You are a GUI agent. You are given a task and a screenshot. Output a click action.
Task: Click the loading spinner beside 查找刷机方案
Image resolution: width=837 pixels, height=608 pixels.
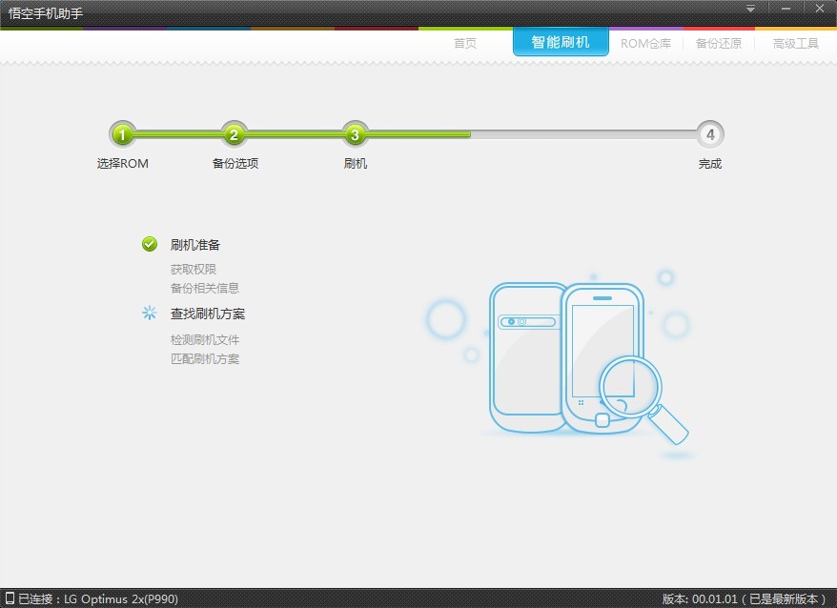[150, 313]
